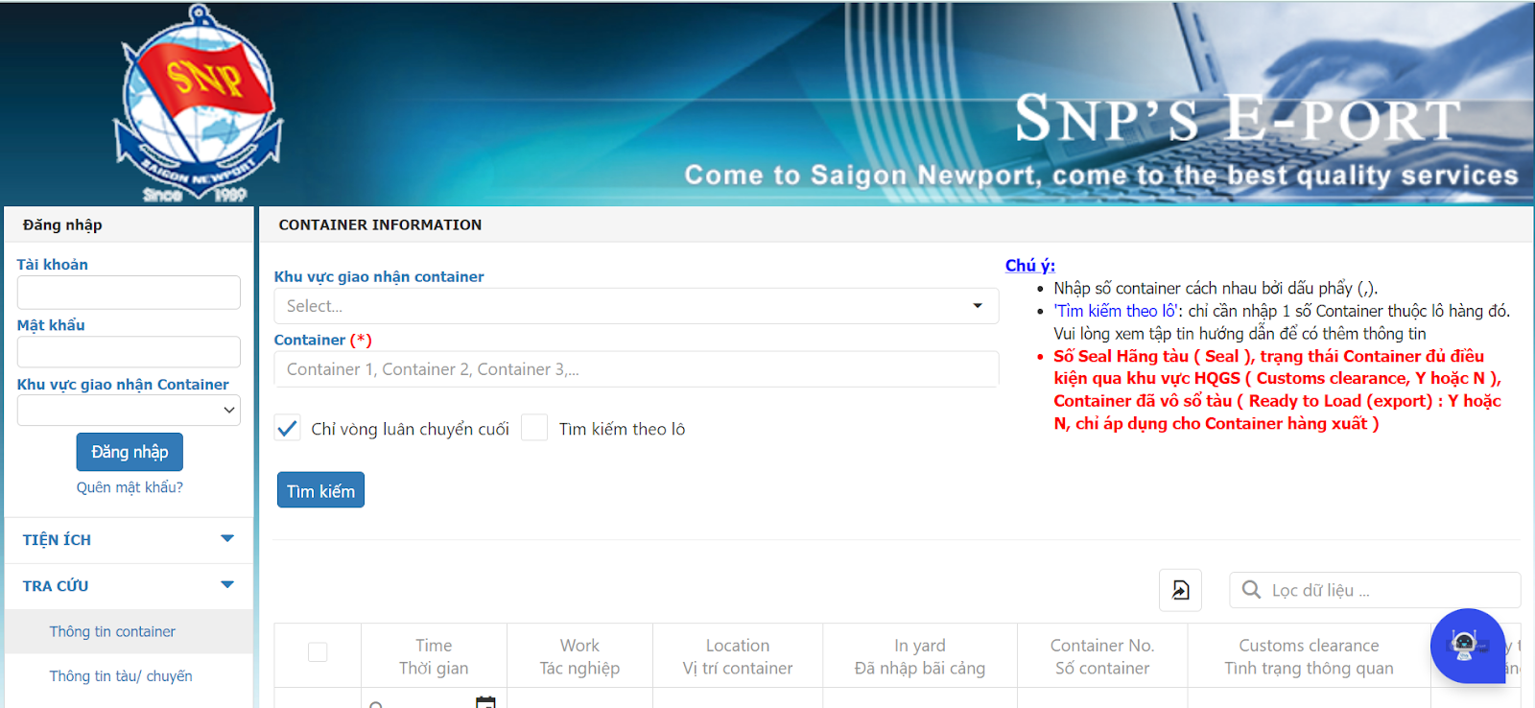This screenshot has width=1535, height=708.
Task: Click the 'Đăng nhập' panel heading
Action: pyautogui.click(x=62, y=224)
